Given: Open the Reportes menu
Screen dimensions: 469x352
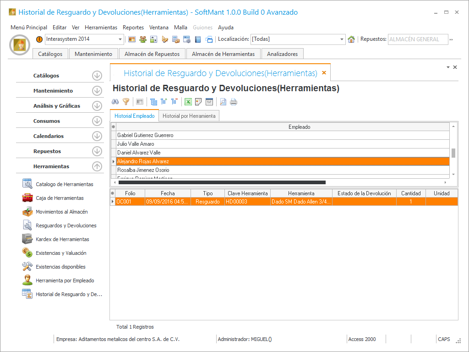Looking at the screenshot, I should point(133,27).
